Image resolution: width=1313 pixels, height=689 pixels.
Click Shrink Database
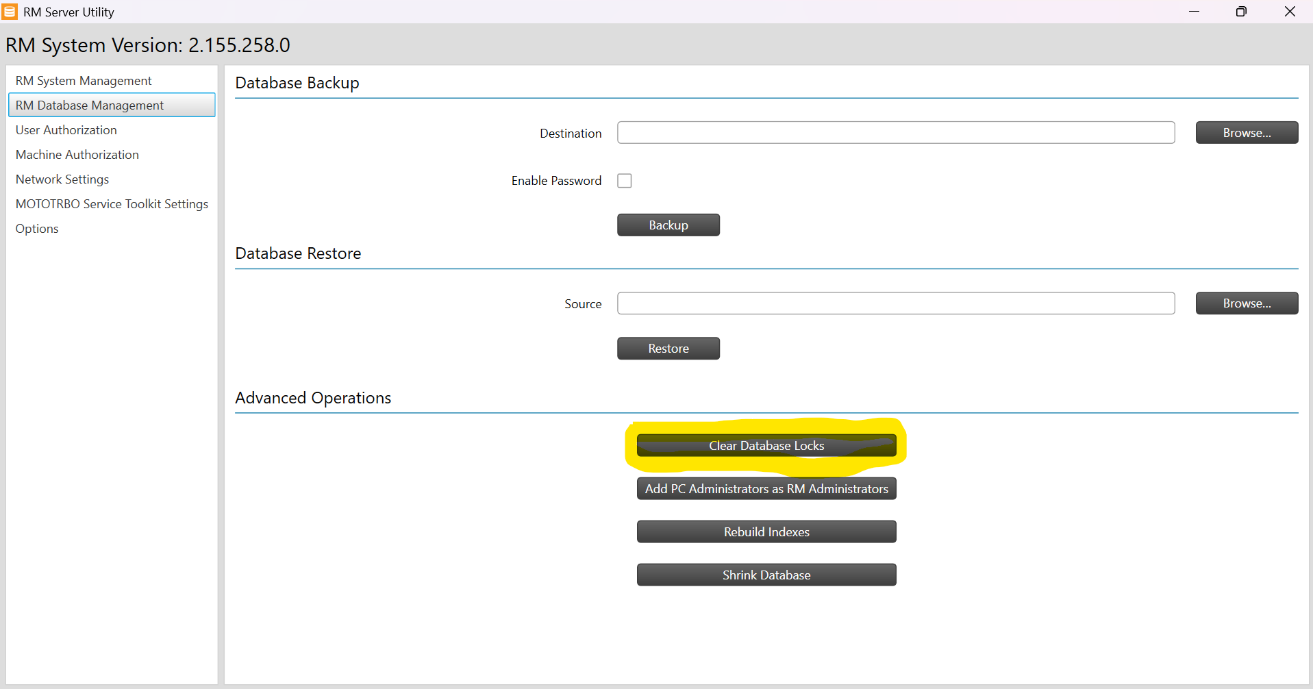tap(766, 575)
